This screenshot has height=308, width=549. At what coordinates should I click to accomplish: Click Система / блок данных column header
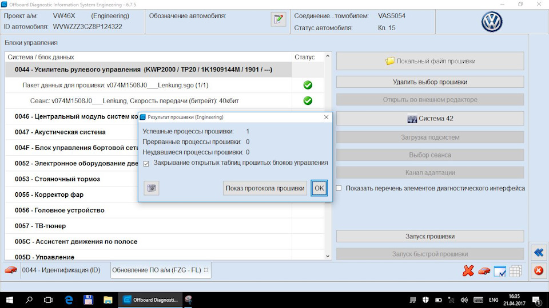point(149,57)
